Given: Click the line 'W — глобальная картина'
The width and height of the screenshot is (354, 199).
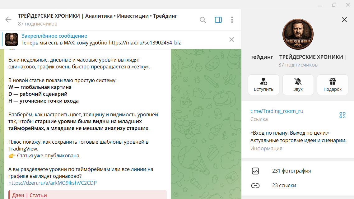Looking at the screenshot, I should tap(40, 87).
